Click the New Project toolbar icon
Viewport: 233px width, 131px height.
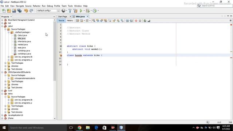(x=9, y=11)
